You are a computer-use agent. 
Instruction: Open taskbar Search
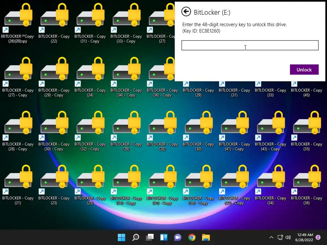(x=136, y=237)
